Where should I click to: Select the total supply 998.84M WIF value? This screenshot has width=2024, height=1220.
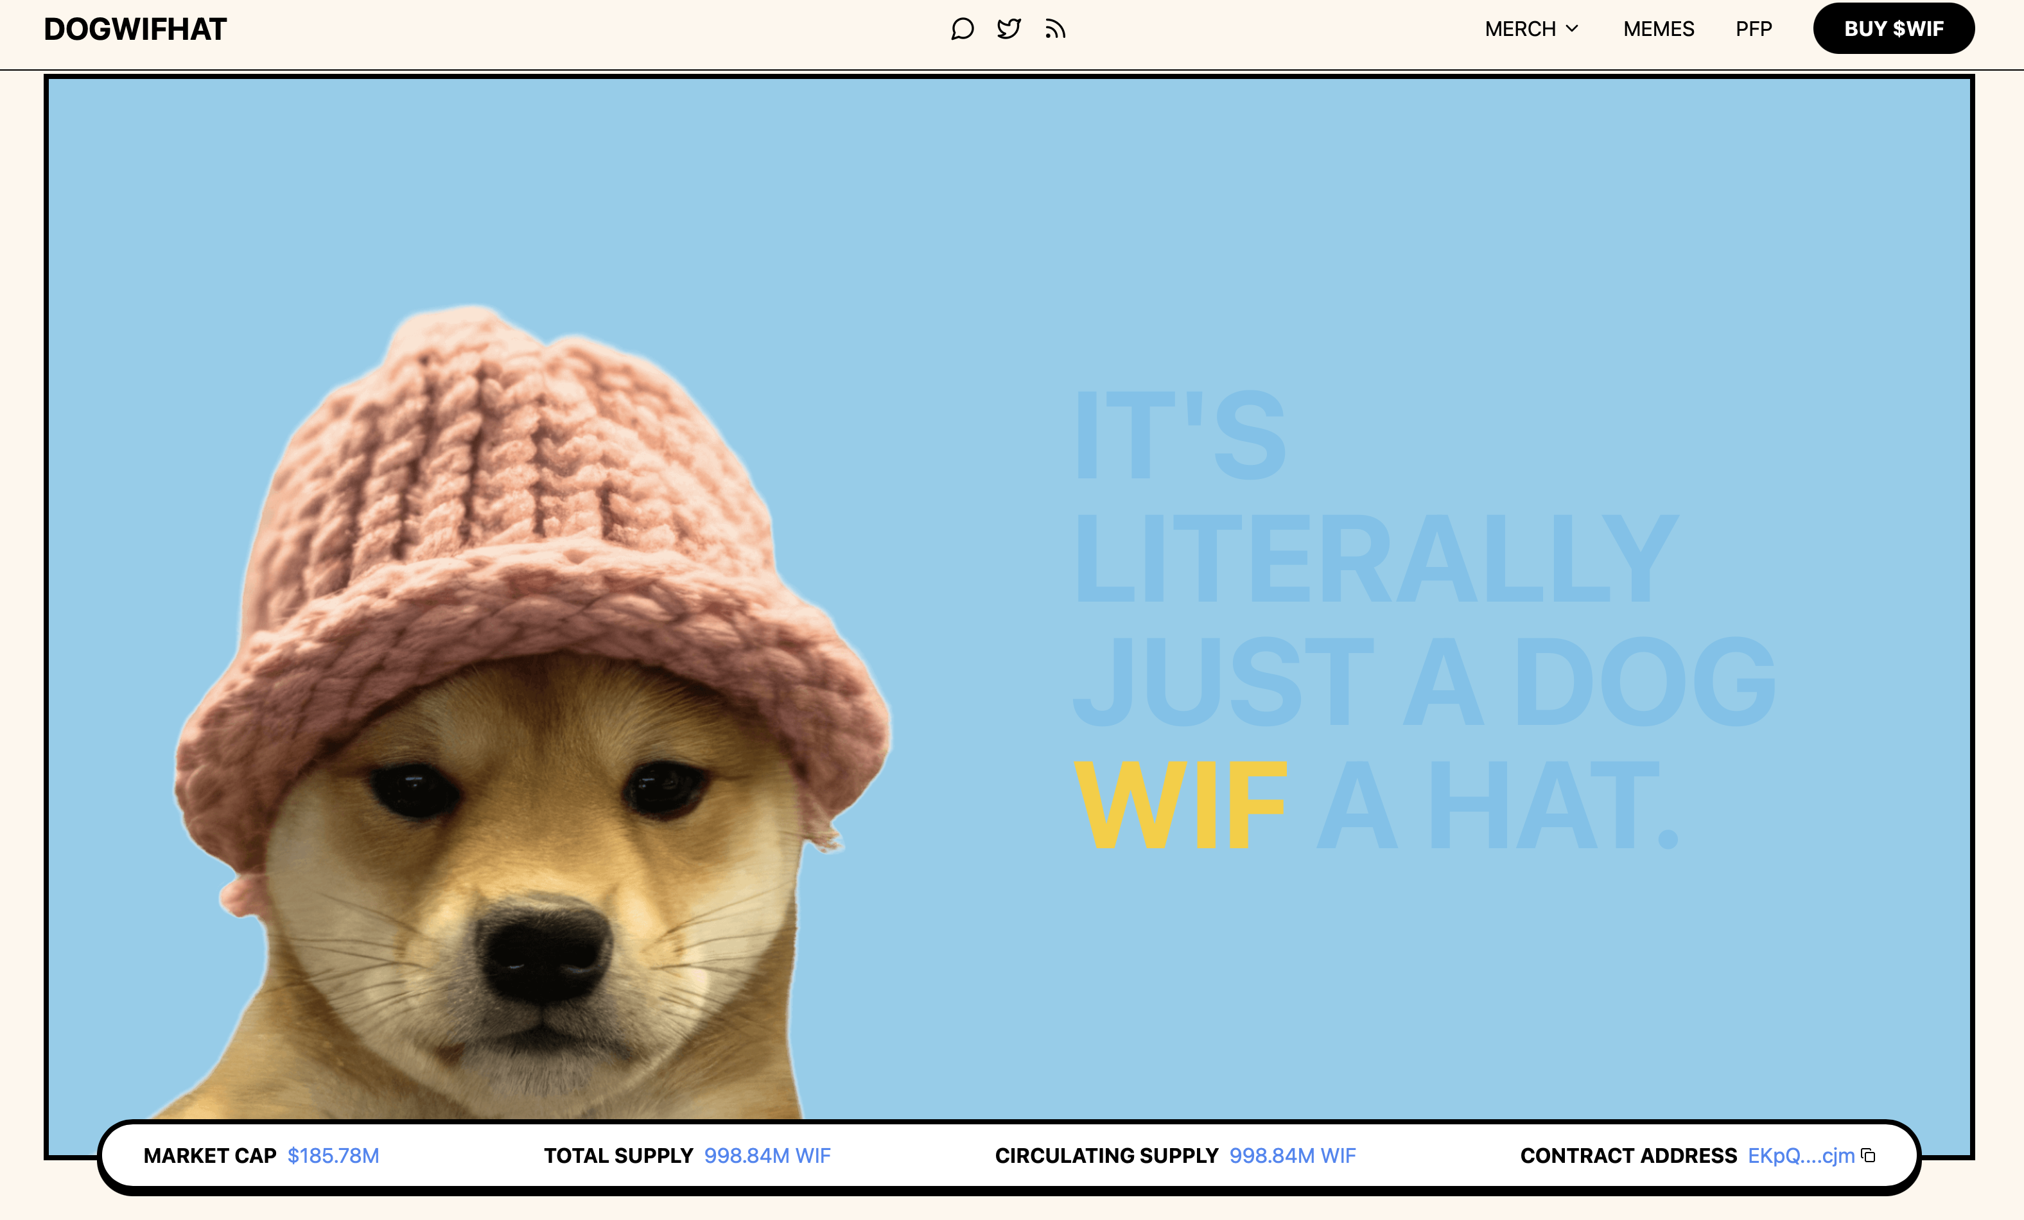click(x=767, y=1156)
